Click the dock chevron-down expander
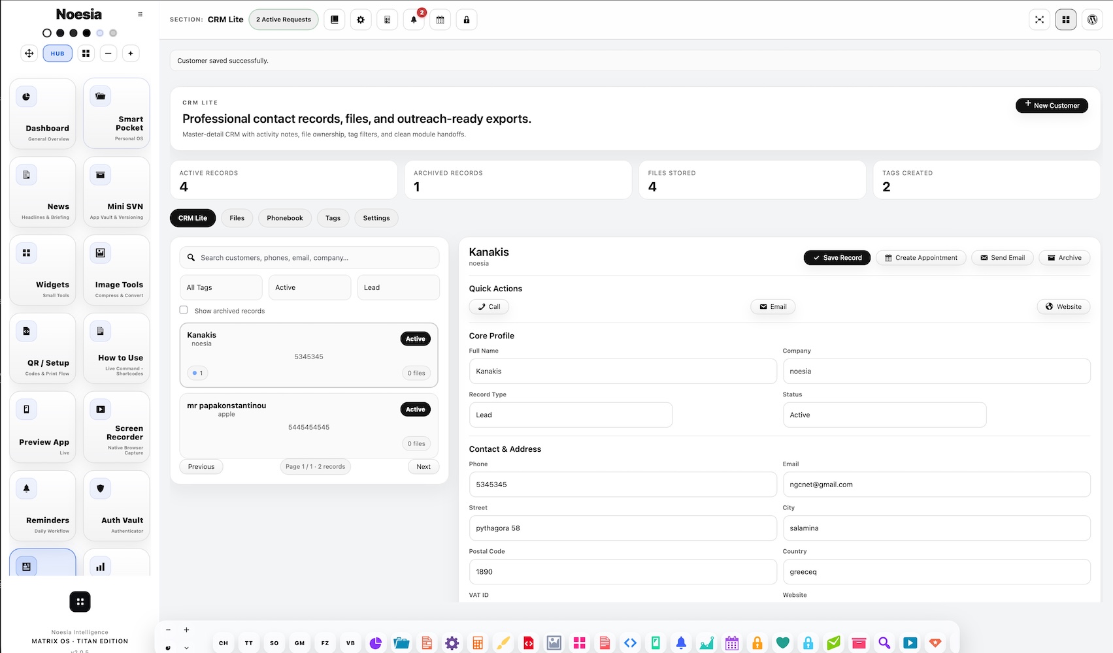The image size is (1113, 653). point(186,648)
